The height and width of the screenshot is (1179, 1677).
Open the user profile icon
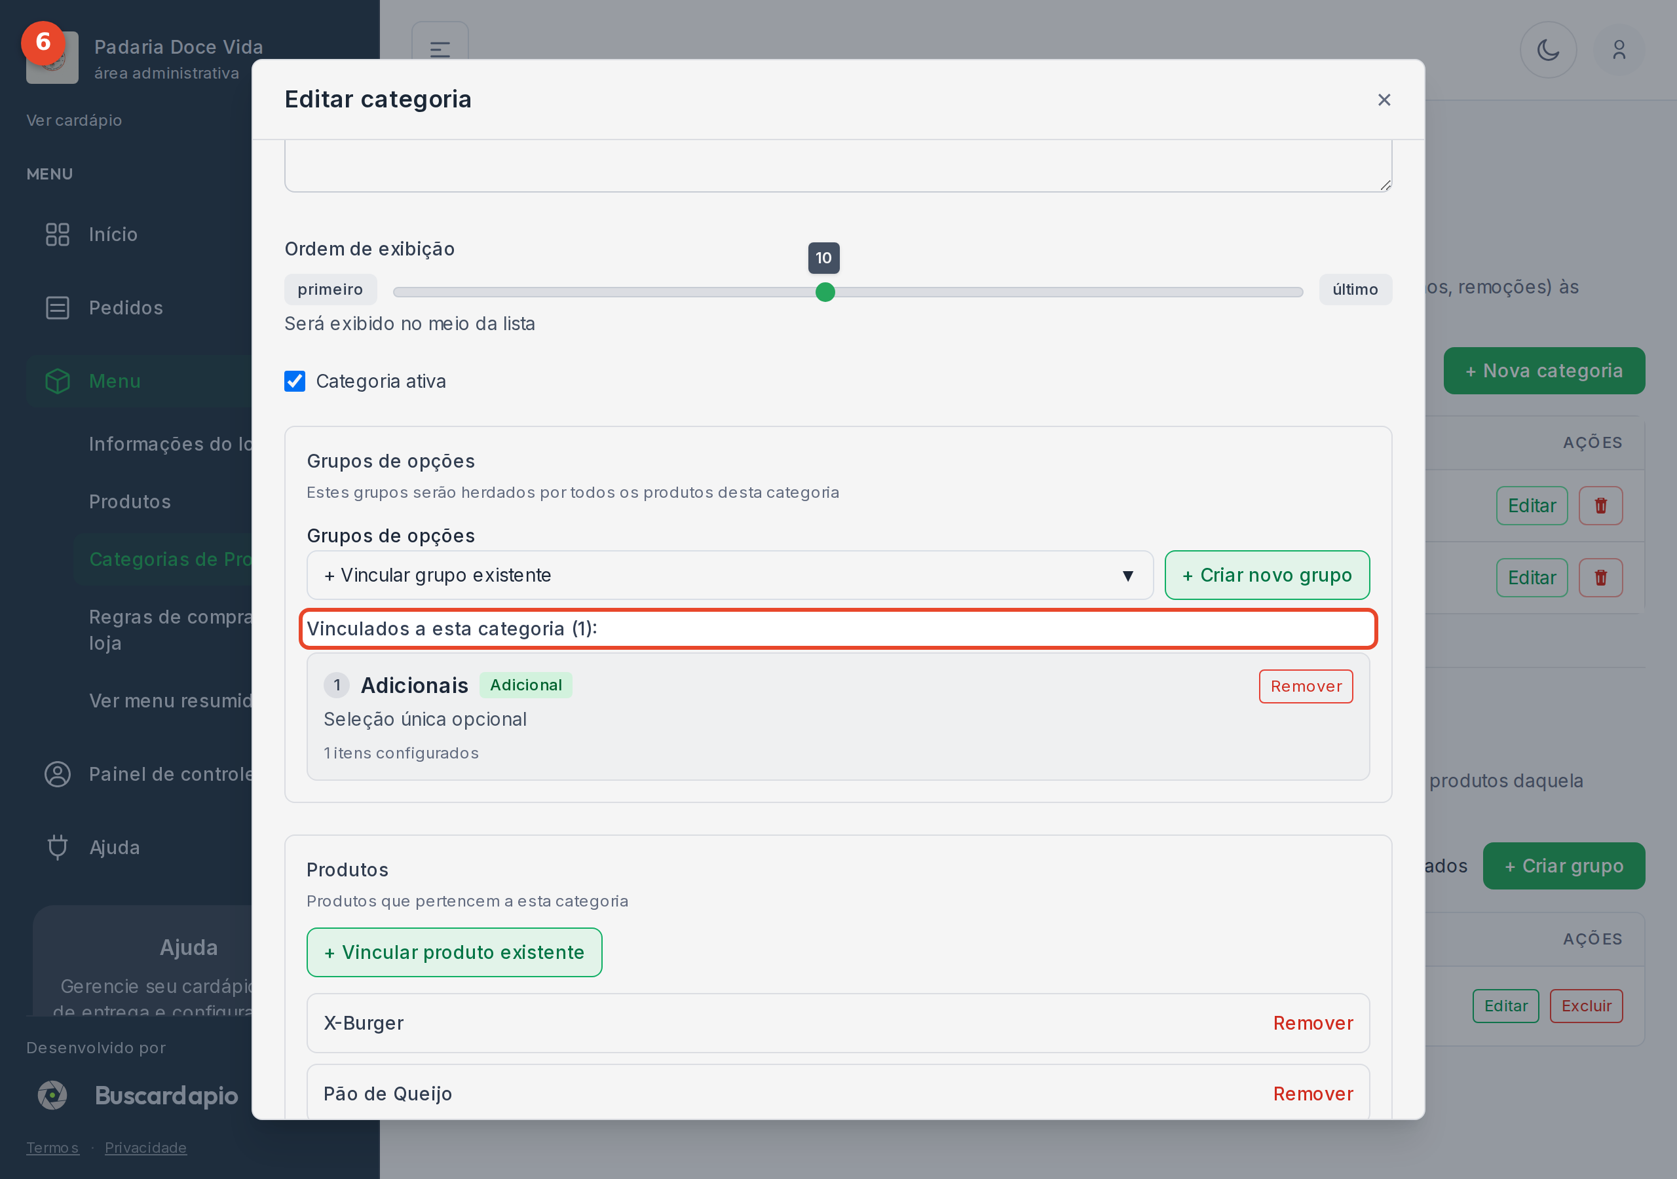coord(1619,50)
